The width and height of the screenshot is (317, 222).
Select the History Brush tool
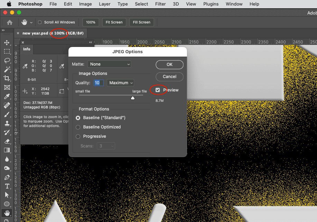[7, 132]
